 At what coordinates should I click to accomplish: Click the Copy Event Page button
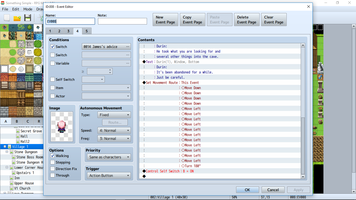(193, 20)
